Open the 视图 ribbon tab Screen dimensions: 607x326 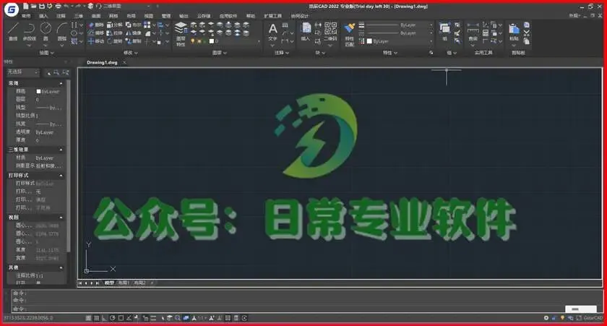coord(149,16)
